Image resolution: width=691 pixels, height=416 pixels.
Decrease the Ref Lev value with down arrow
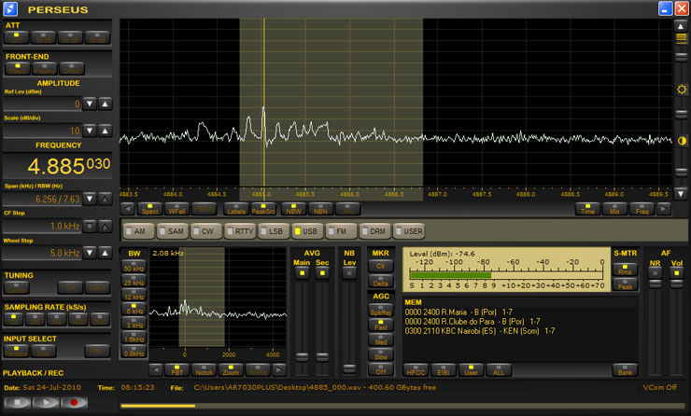tap(90, 104)
